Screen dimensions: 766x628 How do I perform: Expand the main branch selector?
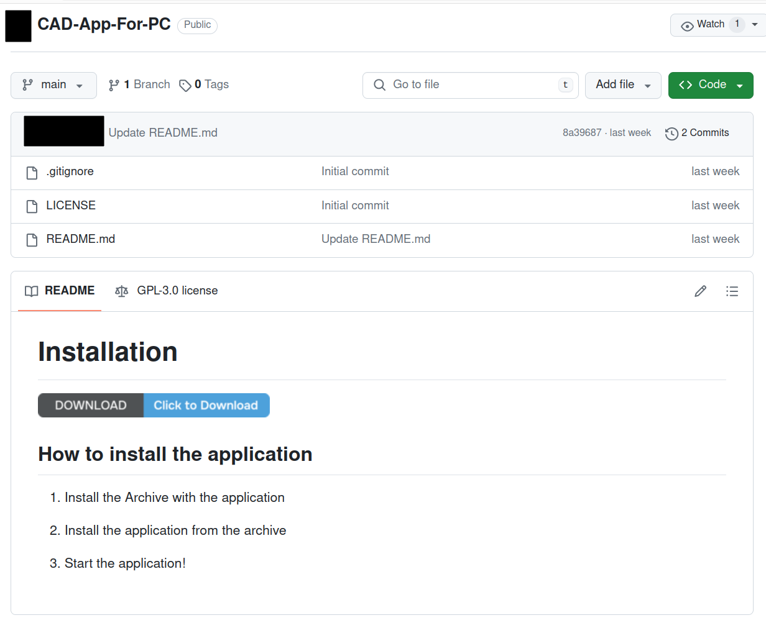pos(53,84)
